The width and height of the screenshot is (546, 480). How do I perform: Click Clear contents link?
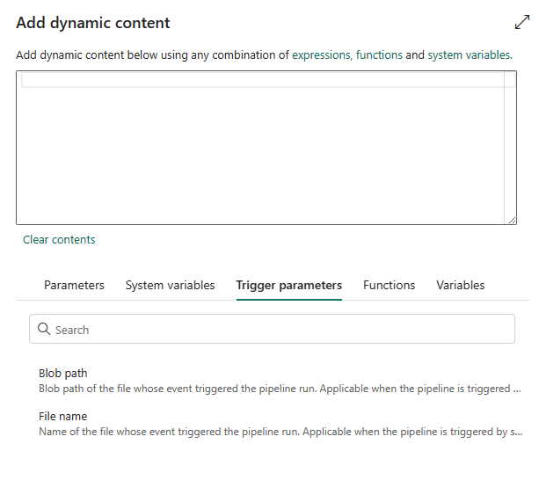[59, 239]
